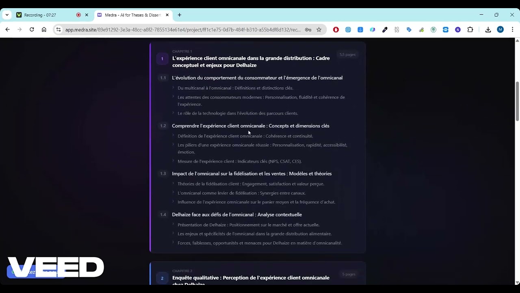
Task: Open section 1.3 Impact de l'omnicanal
Action: coord(252,174)
